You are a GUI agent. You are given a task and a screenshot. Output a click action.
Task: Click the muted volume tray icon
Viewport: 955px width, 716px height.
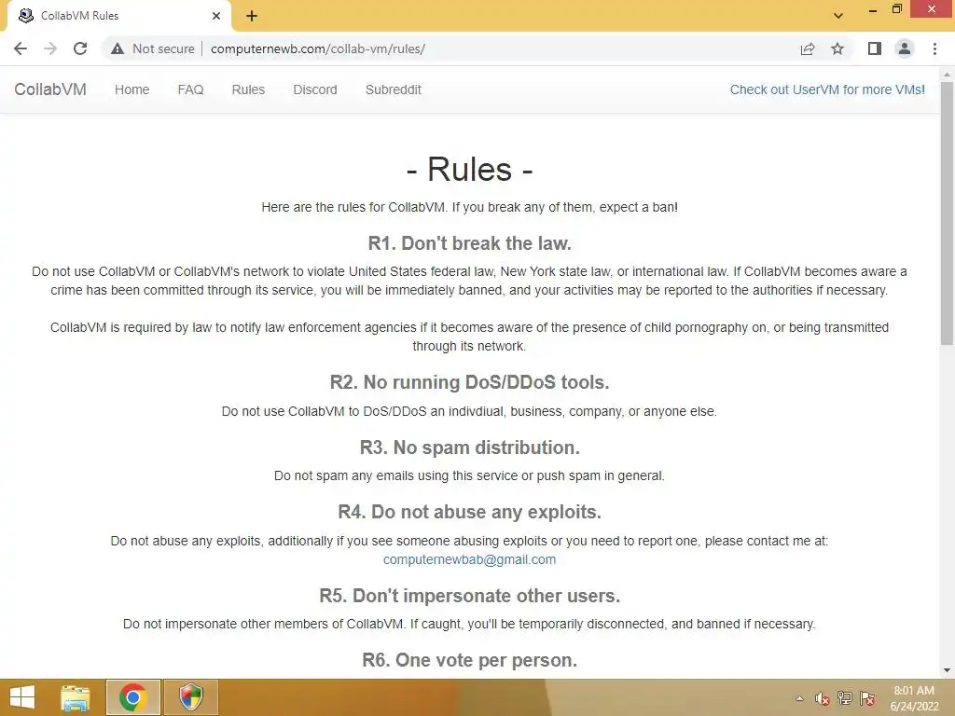point(823,698)
